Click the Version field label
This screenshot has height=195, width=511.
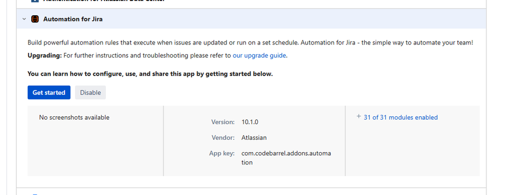pos(223,122)
